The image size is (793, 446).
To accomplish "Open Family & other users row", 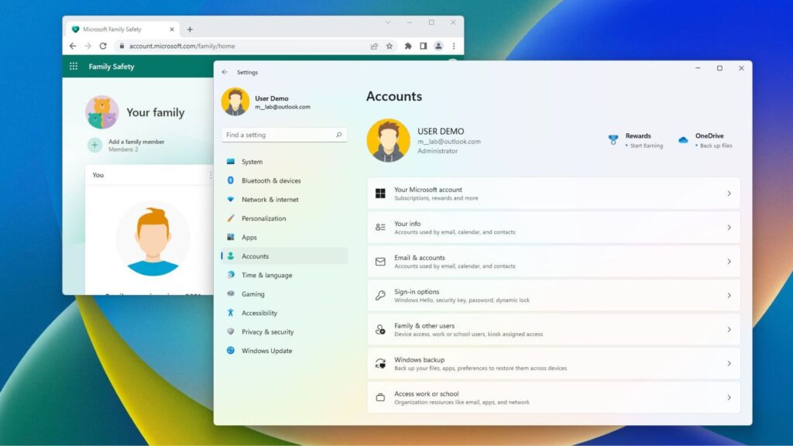I will [x=554, y=330].
